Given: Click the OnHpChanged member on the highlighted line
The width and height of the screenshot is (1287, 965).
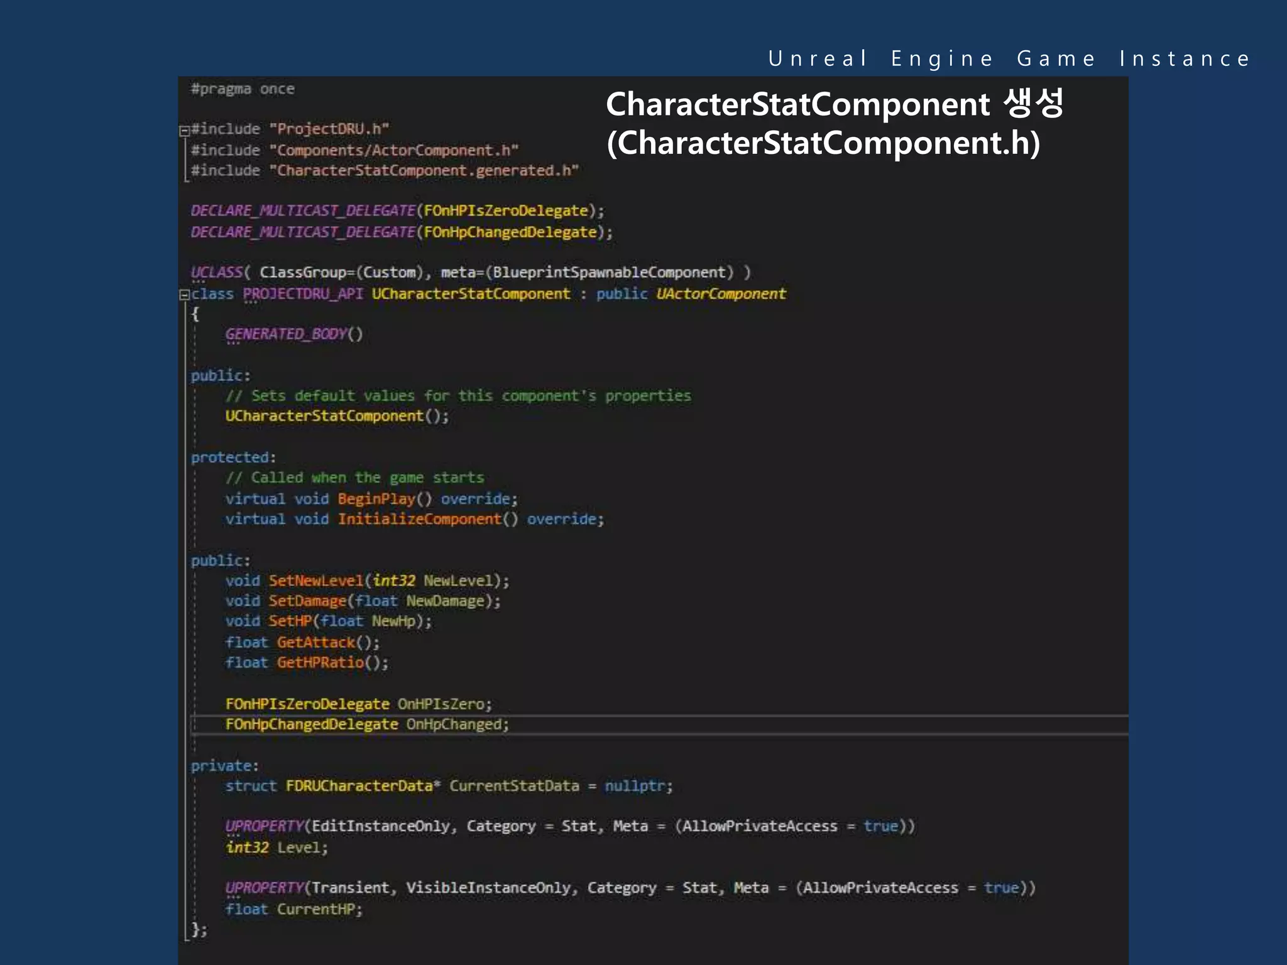Looking at the screenshot, I should click(x=454, y=724).
